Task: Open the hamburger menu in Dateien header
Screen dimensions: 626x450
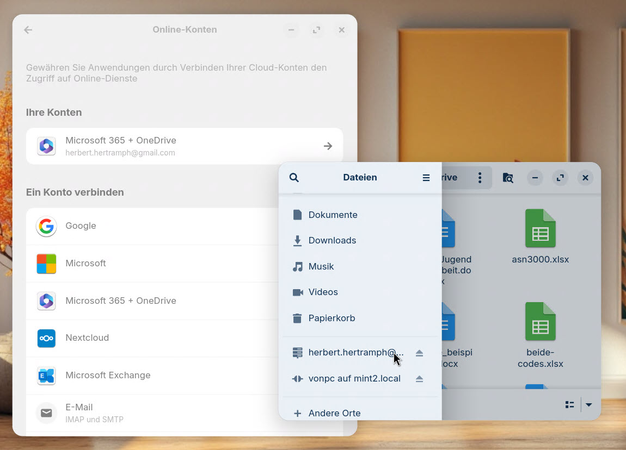Action: (426, 178)
